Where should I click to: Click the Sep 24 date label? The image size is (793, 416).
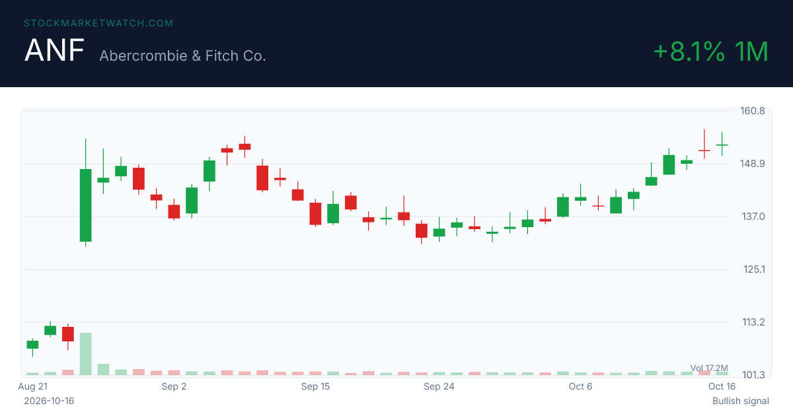pos(439,386)
